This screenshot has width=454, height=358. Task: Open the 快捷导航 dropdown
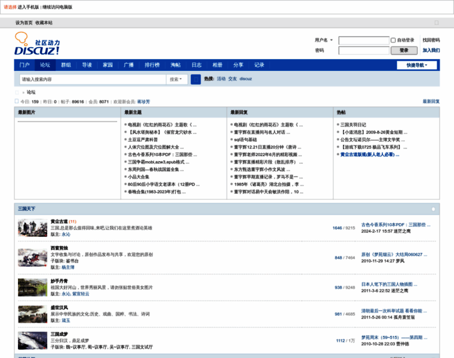417,65
